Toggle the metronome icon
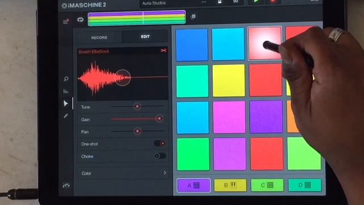Image resolution: width=364 pixels, height=205 pixels. [220, 2]
